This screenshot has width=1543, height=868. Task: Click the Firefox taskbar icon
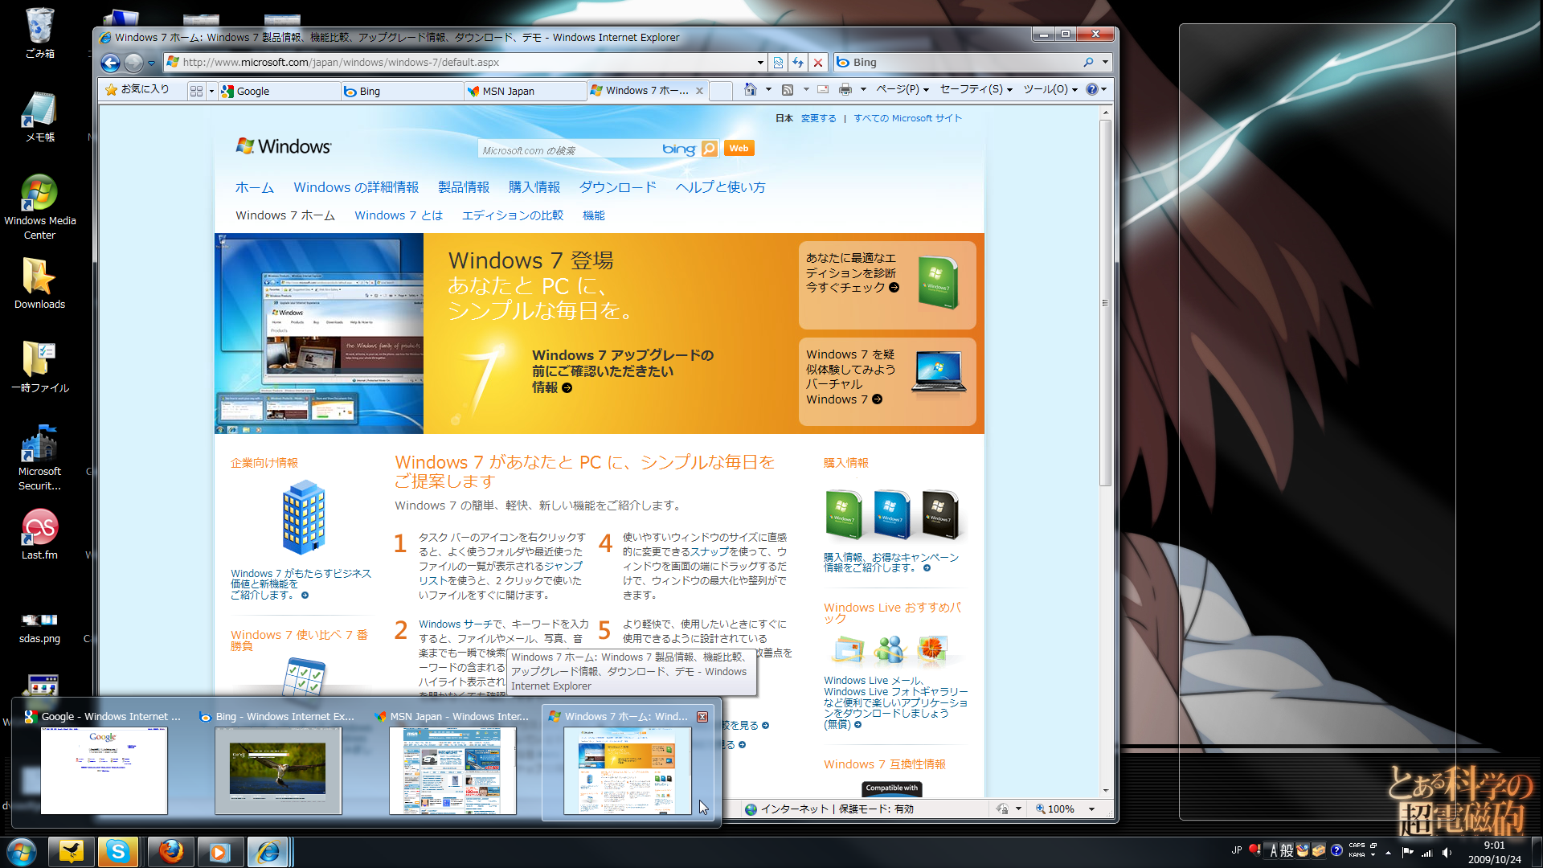(x=170, y=851)
